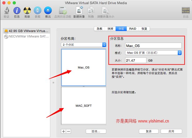192x138 pixels.
Task: Switch to the Restore (恢复) tab
Action: pos(144,29)
